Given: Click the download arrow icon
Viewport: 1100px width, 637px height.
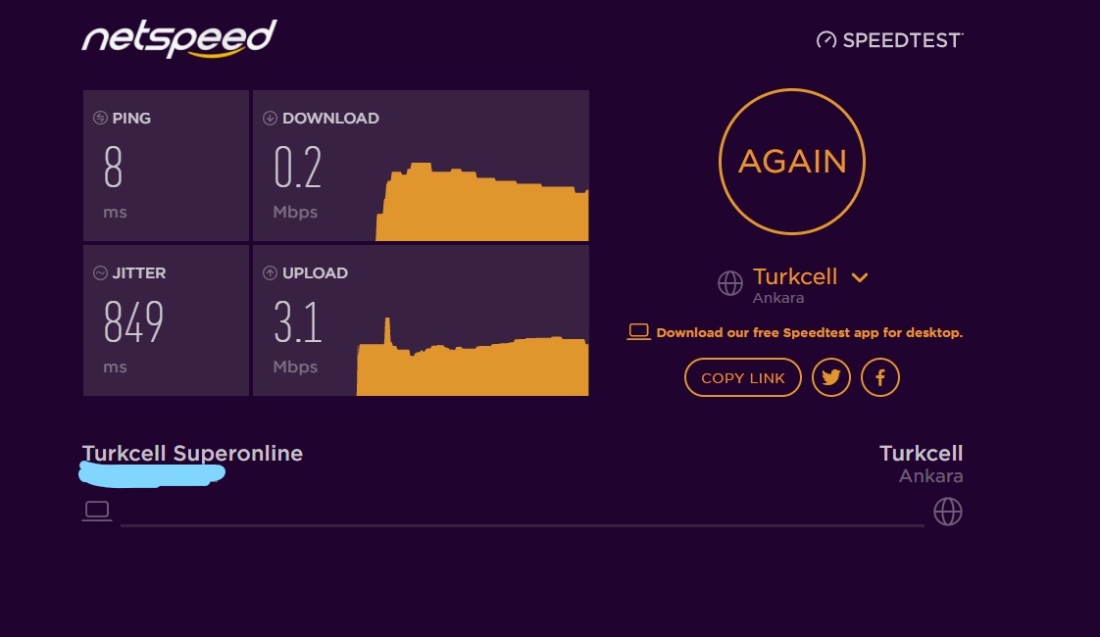Looking at the screenshot, I should tap(270, 118).
